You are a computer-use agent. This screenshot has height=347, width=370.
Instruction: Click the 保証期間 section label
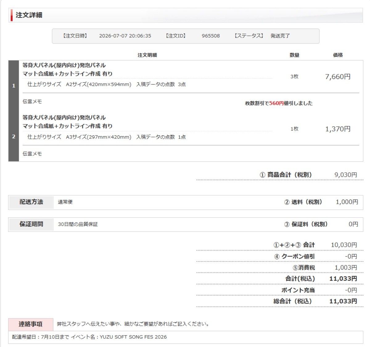click(x=31, y=224)
